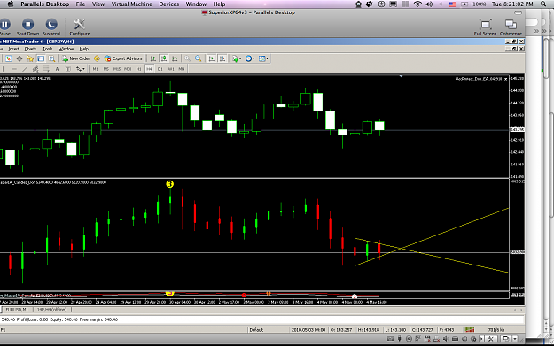Image resolution: width=554 pixels, height=346 pixels.
Task: Switch to the W1 timeframe
Action: click(x=171, y=69)
